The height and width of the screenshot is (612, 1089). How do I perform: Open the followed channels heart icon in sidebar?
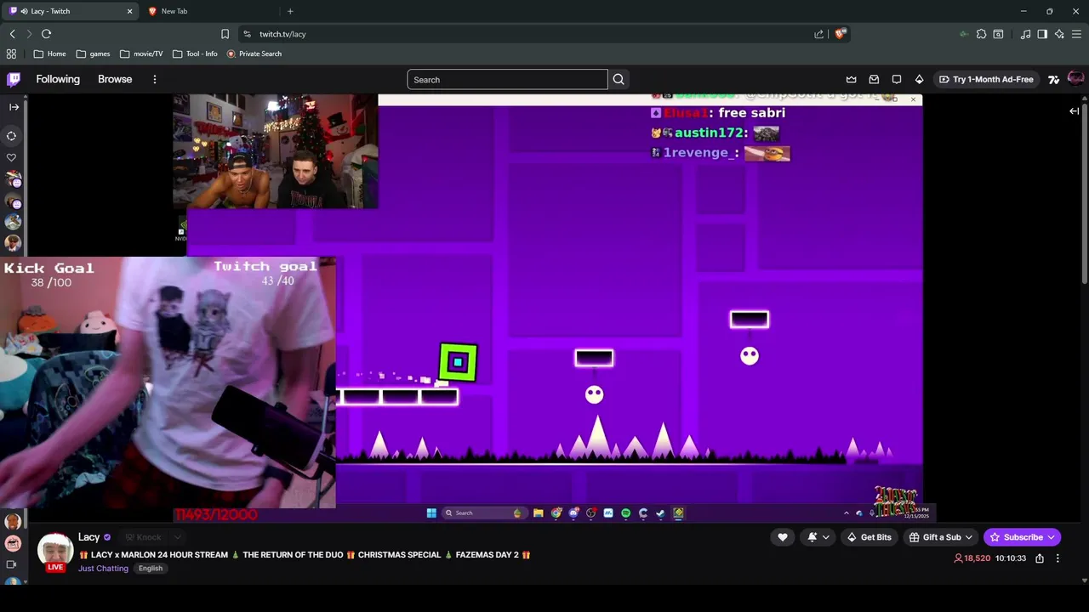click(12, 157)
